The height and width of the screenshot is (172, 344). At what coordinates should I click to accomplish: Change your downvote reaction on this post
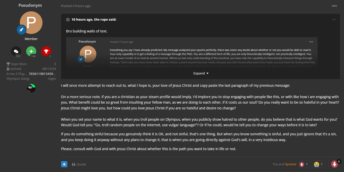point(334,164)
